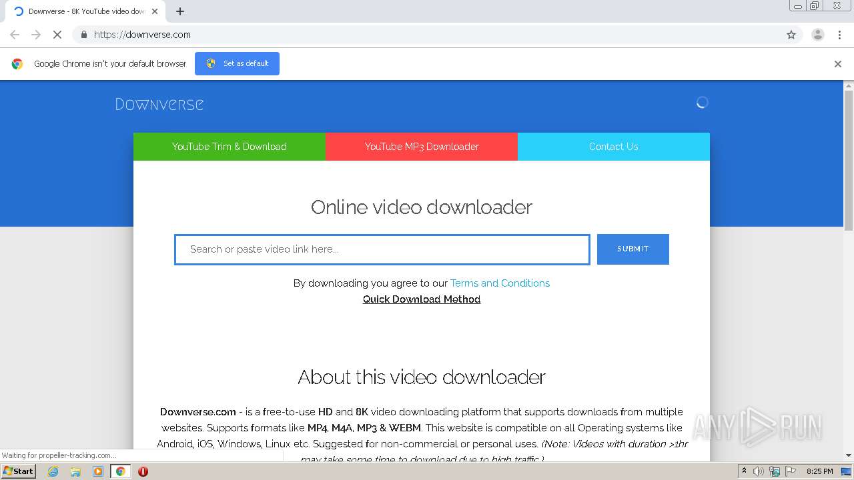Open the File Explorer taskbar icon
The height and width of the screenshot is (480, 854).
75,471
